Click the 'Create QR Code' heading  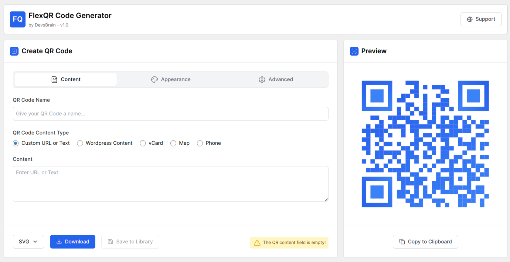coord(47,51)
